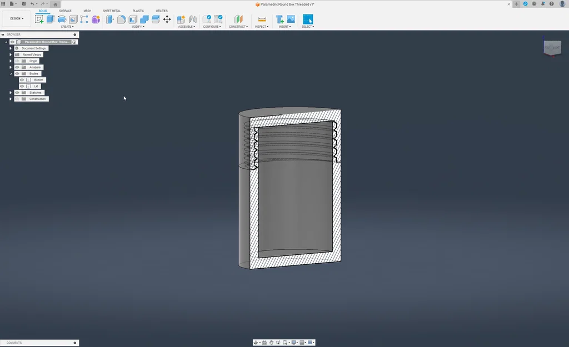
Task: Hide the Lid body
Action: click(x=22, y=86)
